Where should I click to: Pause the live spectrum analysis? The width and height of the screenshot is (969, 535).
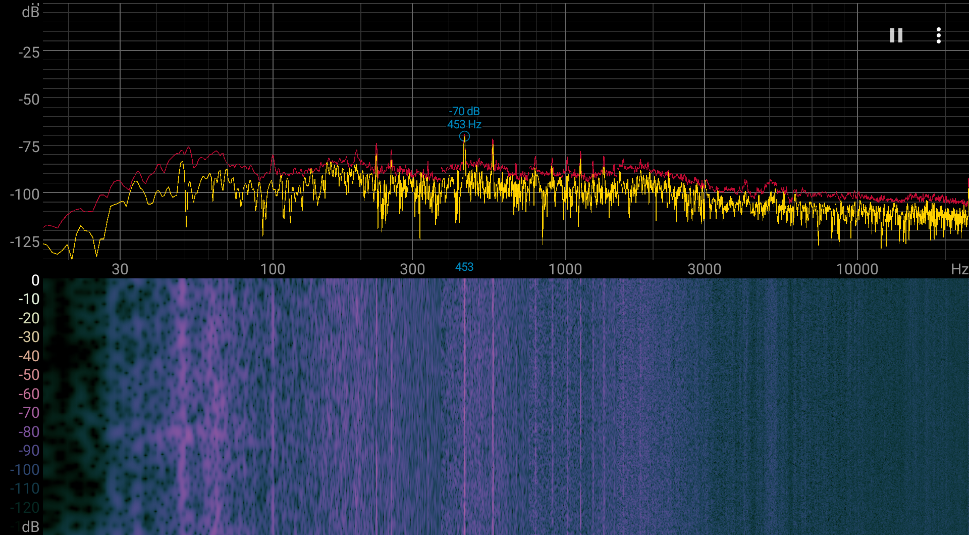pyautogui.click(x=896, y=35)
